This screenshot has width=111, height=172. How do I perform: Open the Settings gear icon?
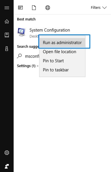tap(7, 153)
